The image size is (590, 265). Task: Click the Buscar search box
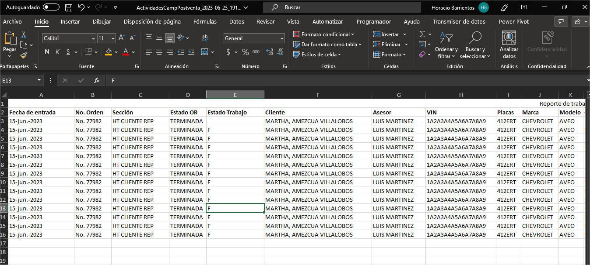coord(341,7)
